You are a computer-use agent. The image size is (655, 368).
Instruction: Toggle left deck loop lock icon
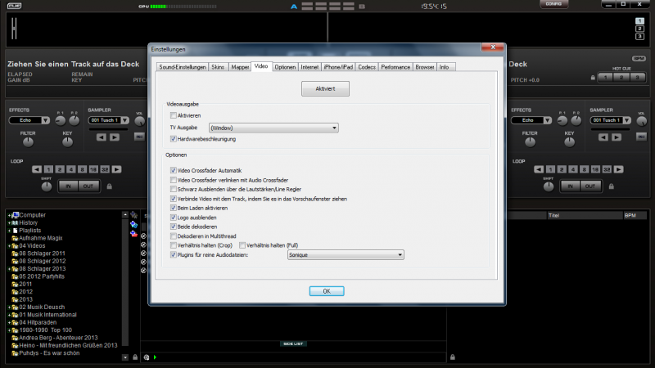coord(110,186)
